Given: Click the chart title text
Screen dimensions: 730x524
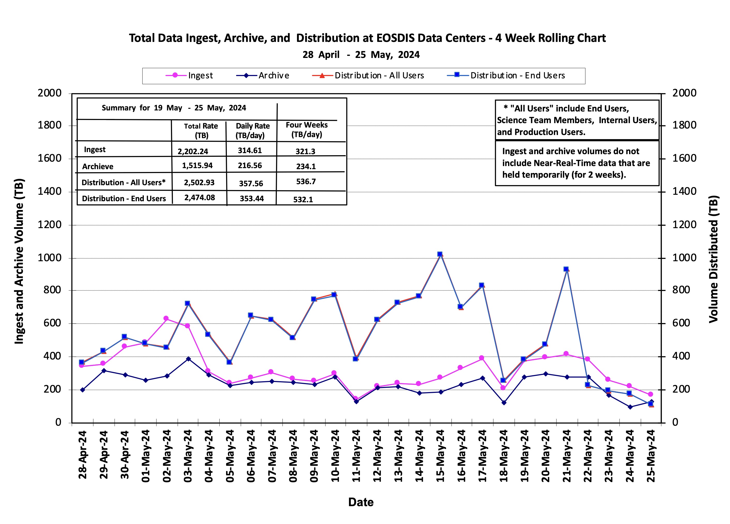Looking at the screenshot, I should pyautogui.click(x=367, y=38).
